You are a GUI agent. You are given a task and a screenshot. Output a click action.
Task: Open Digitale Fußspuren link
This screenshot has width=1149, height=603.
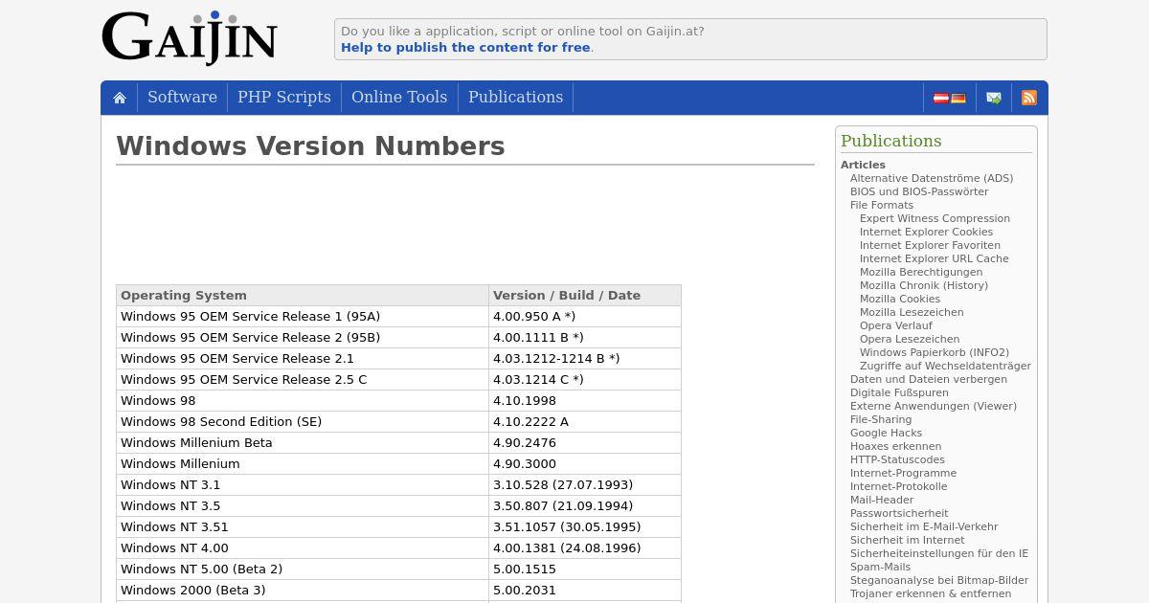point(899,392)
